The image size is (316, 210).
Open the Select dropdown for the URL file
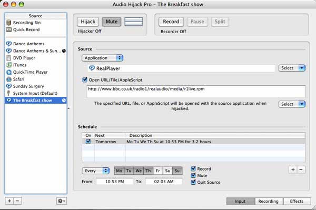[292, 104]
